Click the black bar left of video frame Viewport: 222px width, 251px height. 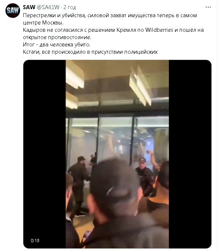click(44, 154)
